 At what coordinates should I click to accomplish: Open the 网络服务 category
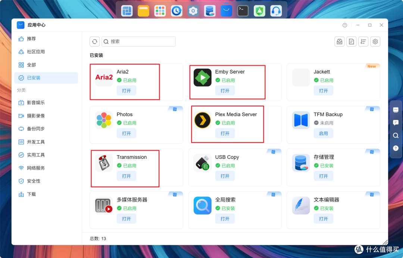coord(46,168)
